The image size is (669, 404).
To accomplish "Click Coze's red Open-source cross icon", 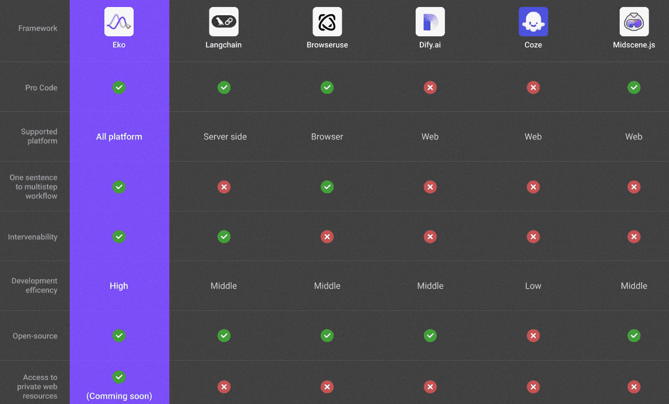I will pos(533,335).
